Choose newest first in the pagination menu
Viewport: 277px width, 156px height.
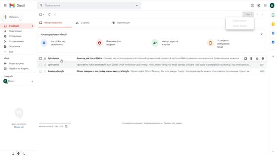coord(240,21)
